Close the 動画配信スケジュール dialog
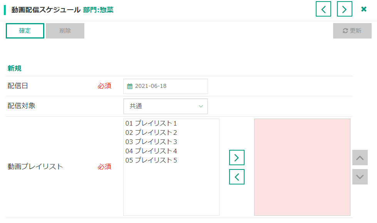 coord(364,9)
